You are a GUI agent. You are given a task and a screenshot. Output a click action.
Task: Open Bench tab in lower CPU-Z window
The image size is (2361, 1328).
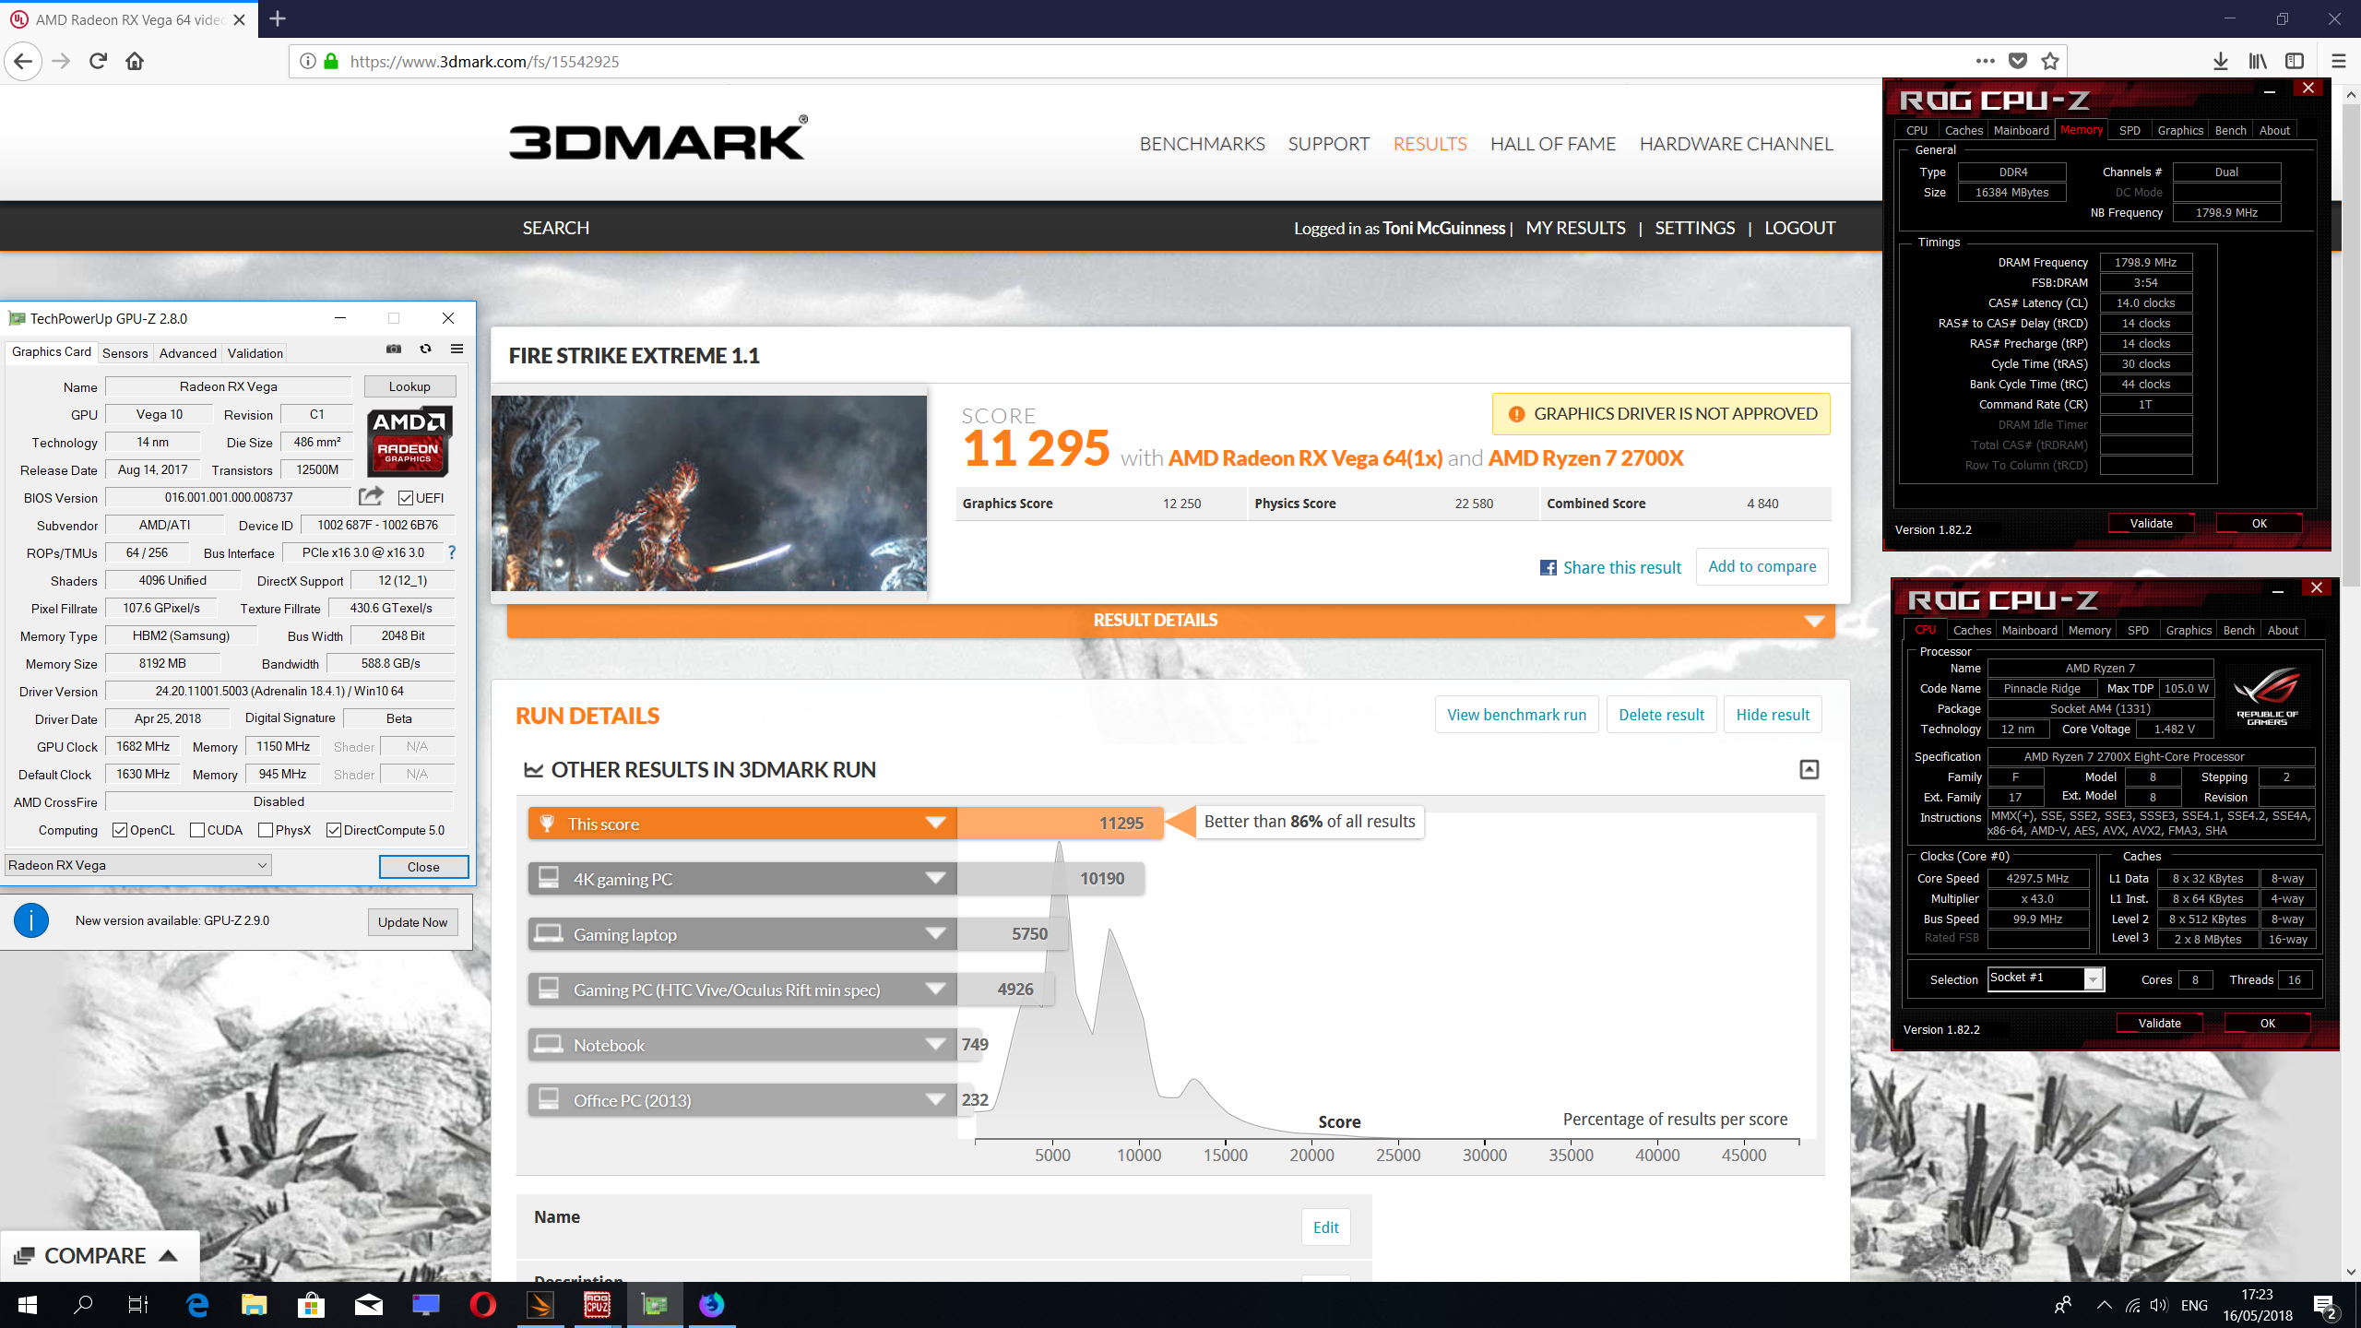pyautogui.click(x=2238, y=631)
